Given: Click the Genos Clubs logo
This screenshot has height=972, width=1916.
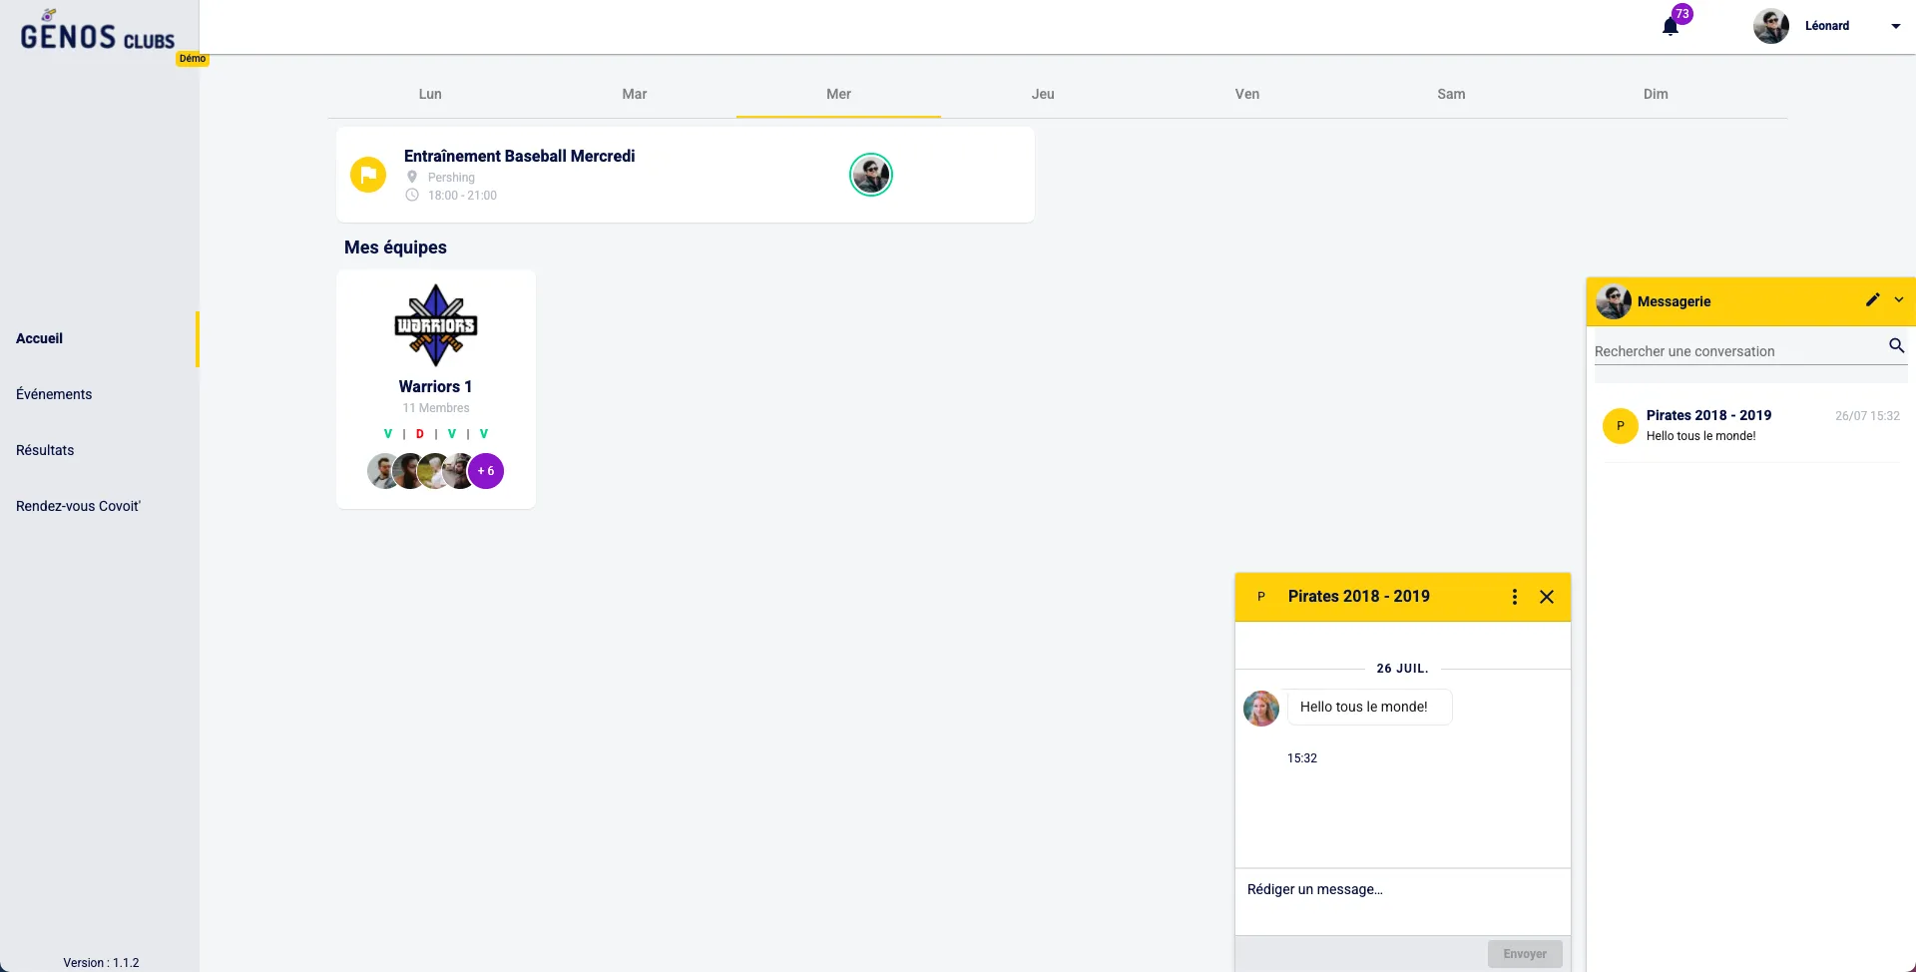Looking at the screenshot, I should coord(98,35).
